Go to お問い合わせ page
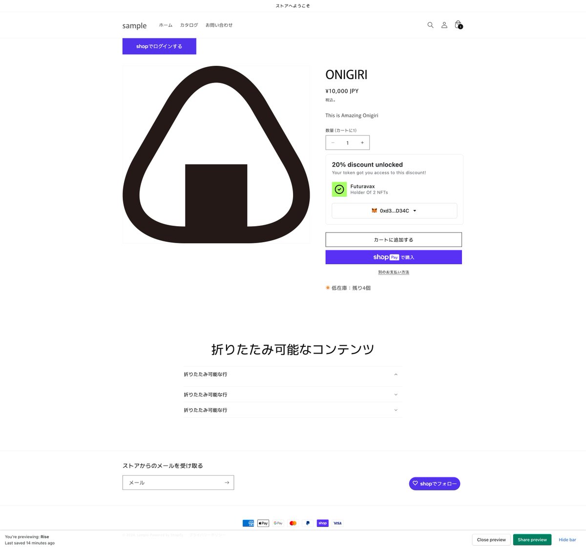Screen dimensions: 586x549 (x=219, y=25)
